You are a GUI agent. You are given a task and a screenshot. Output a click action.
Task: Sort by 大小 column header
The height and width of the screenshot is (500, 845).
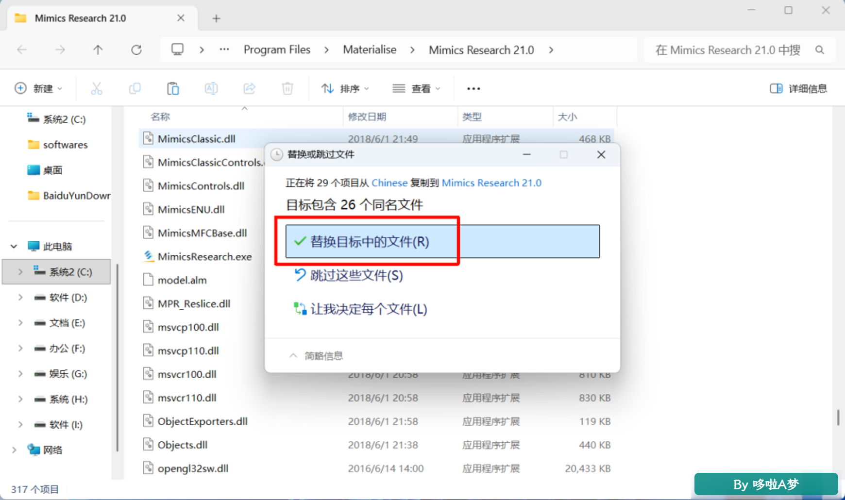point(567,117)
